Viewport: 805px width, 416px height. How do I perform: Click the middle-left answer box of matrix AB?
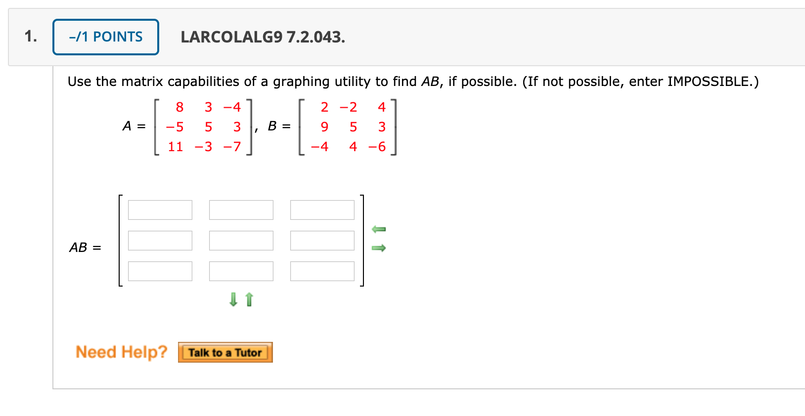(x=160, y=241)
